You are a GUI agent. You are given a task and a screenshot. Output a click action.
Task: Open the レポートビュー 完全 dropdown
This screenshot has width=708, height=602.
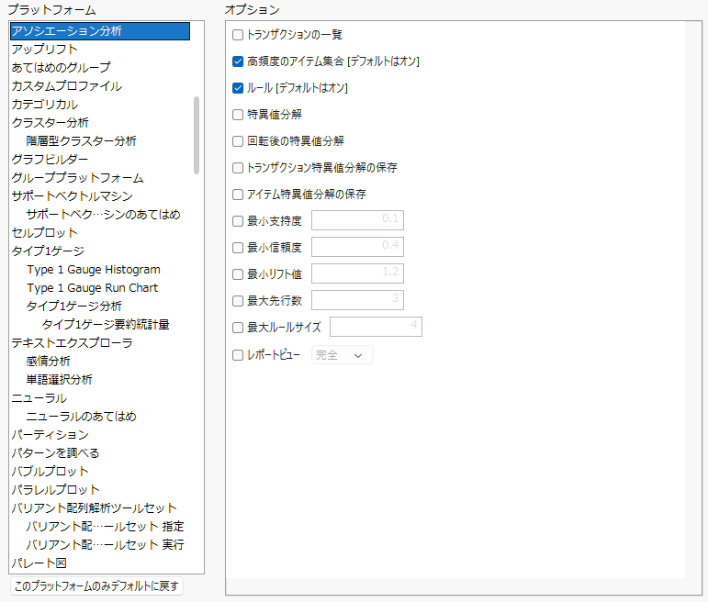(343, 355)
